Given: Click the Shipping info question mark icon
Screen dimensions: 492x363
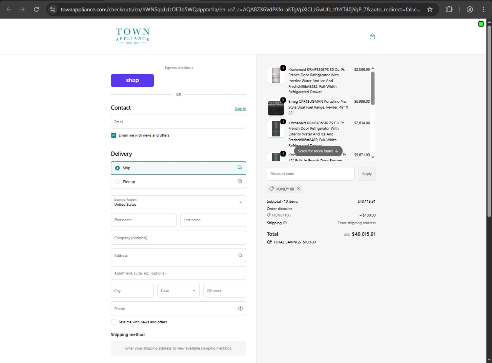Looking at the screenshot, I should (285, 223).
